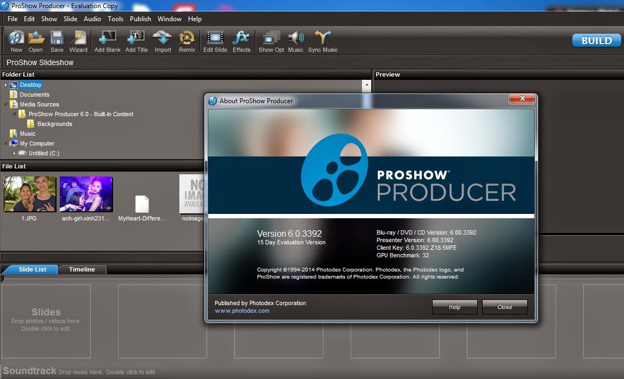Image resolution: width=624 pixels, height=379 pixels.
Task: Select ProShow Producer 6.0 Built-In Content folder
Action: (x=81, y=114)
